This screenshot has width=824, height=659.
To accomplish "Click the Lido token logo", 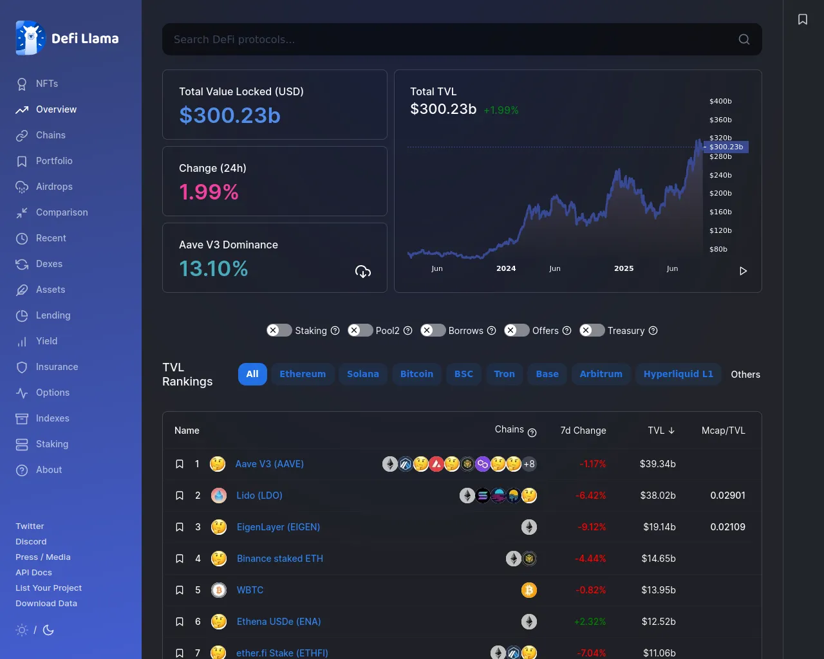I will 219,496.
